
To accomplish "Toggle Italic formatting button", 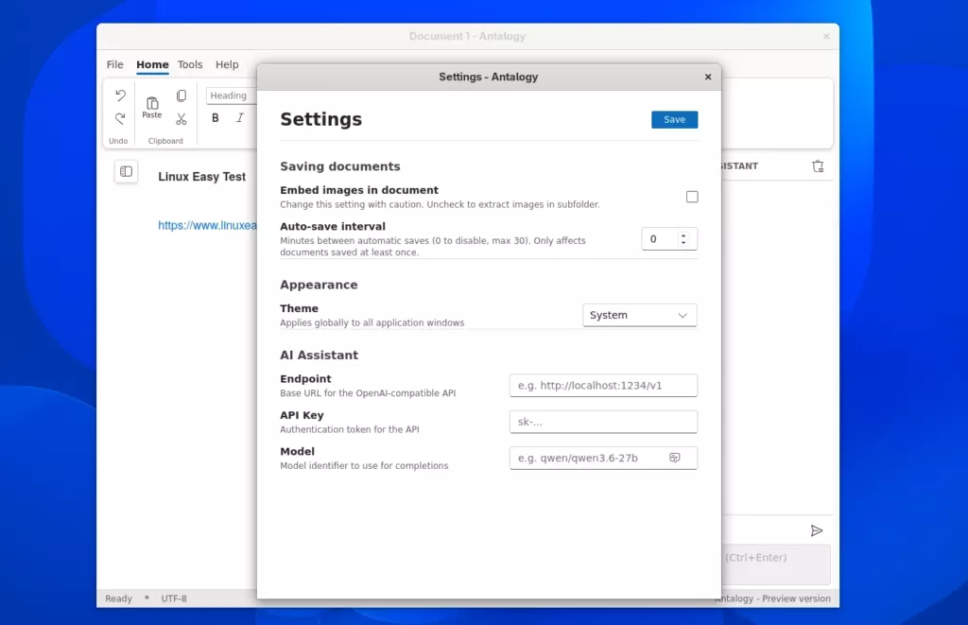I will pos(240,118).
